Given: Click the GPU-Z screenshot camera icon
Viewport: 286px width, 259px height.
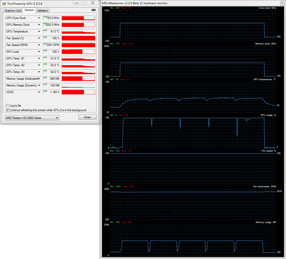Looking at the screenshot, I should pyautogui.click(x=93, y=10).
